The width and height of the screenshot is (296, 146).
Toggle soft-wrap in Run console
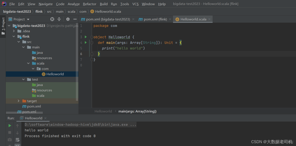coord(17,139)
